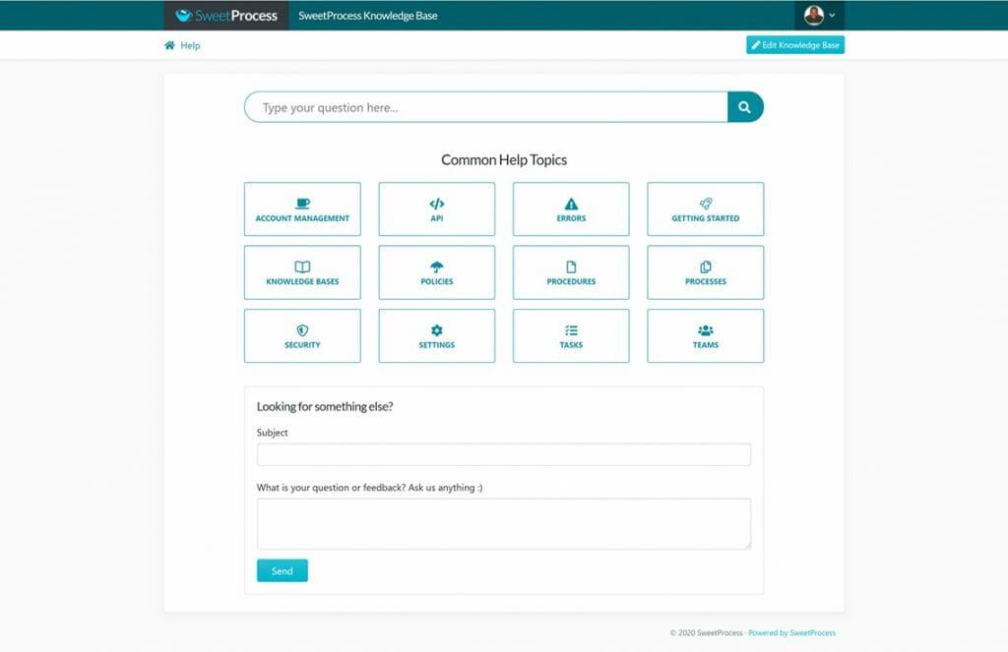Open the Errors help topic
This screenshot has width=1008, height=652.
click(571, 208)
